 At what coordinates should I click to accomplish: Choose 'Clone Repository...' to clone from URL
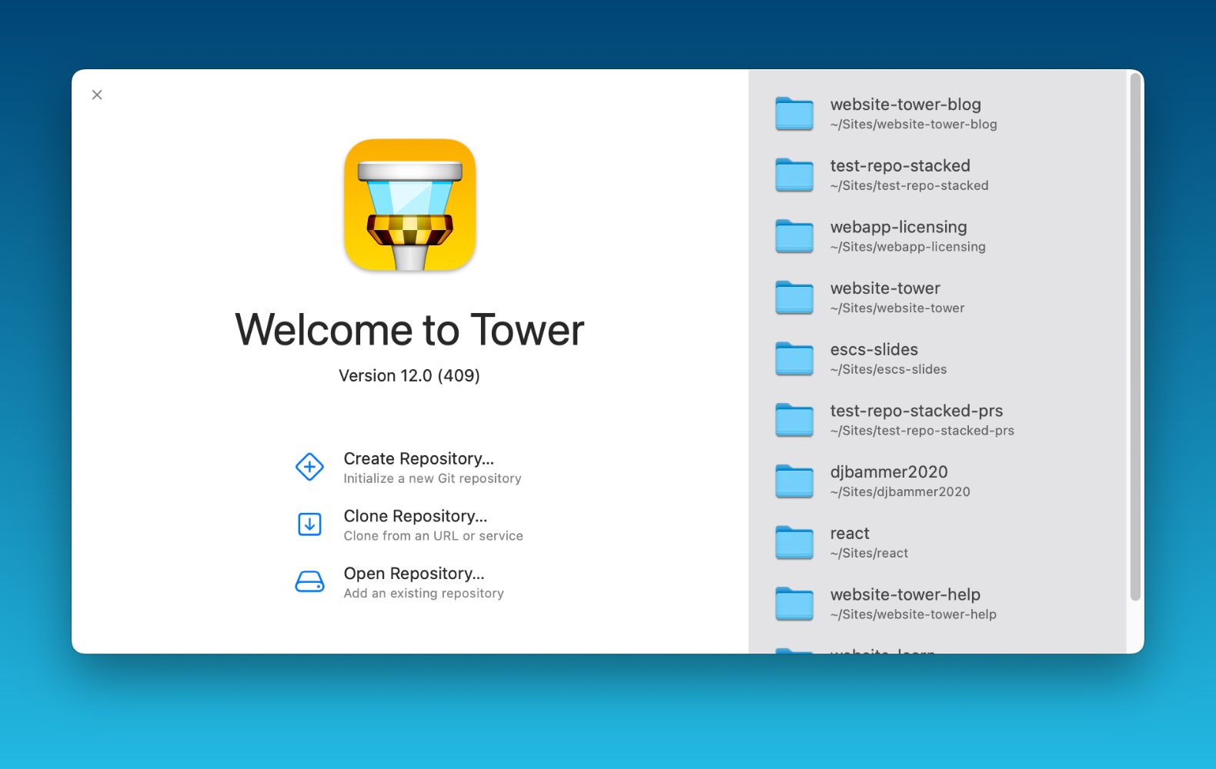click(416, 517)
